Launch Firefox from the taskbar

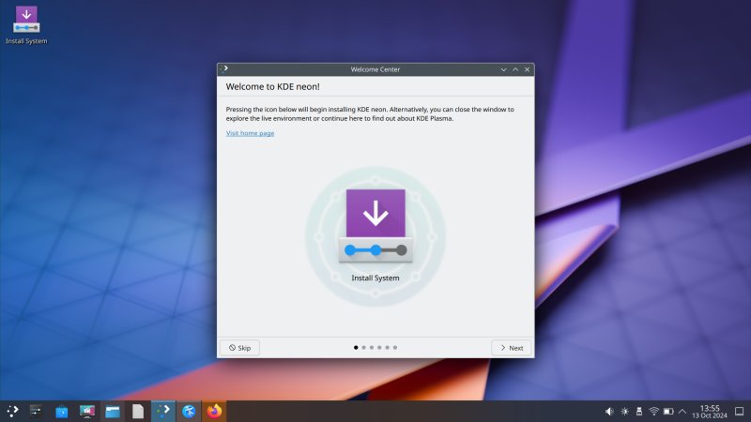(x=214, y=411)
